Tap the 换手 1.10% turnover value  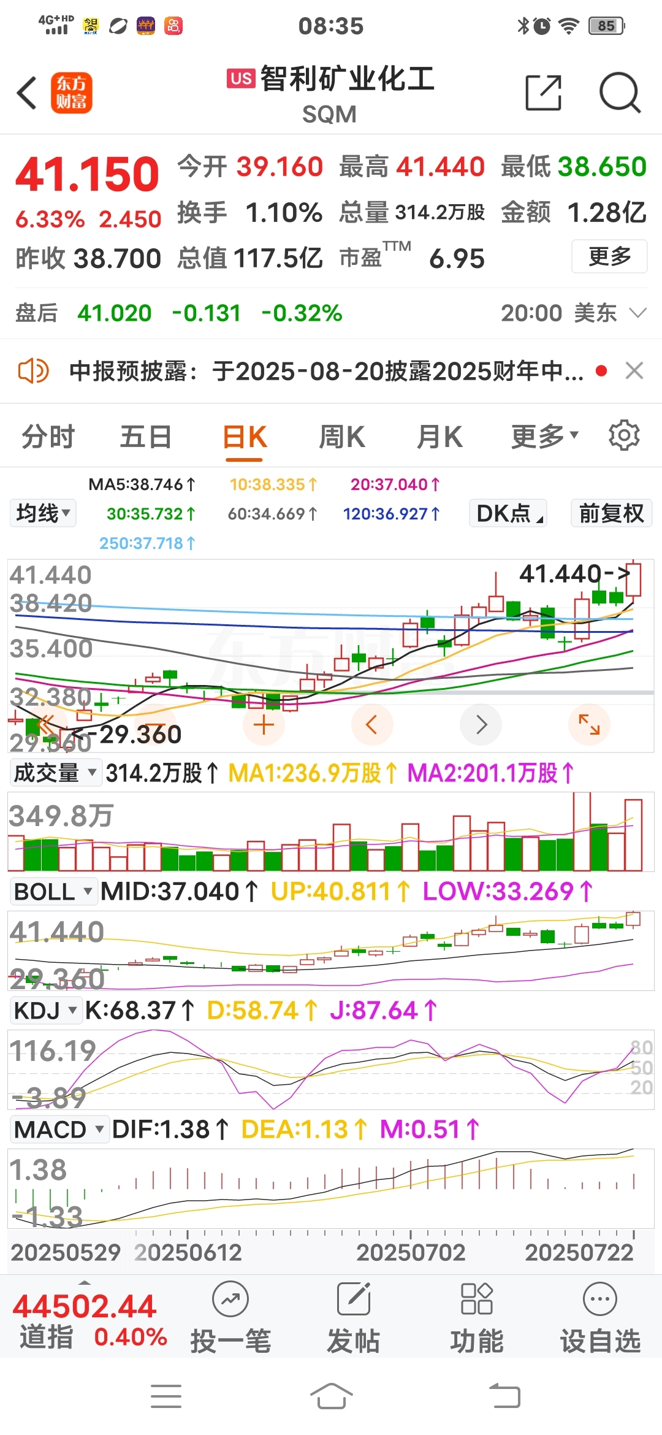(249, 213)
